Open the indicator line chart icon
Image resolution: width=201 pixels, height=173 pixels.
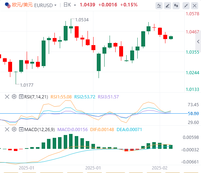[159, 6]
